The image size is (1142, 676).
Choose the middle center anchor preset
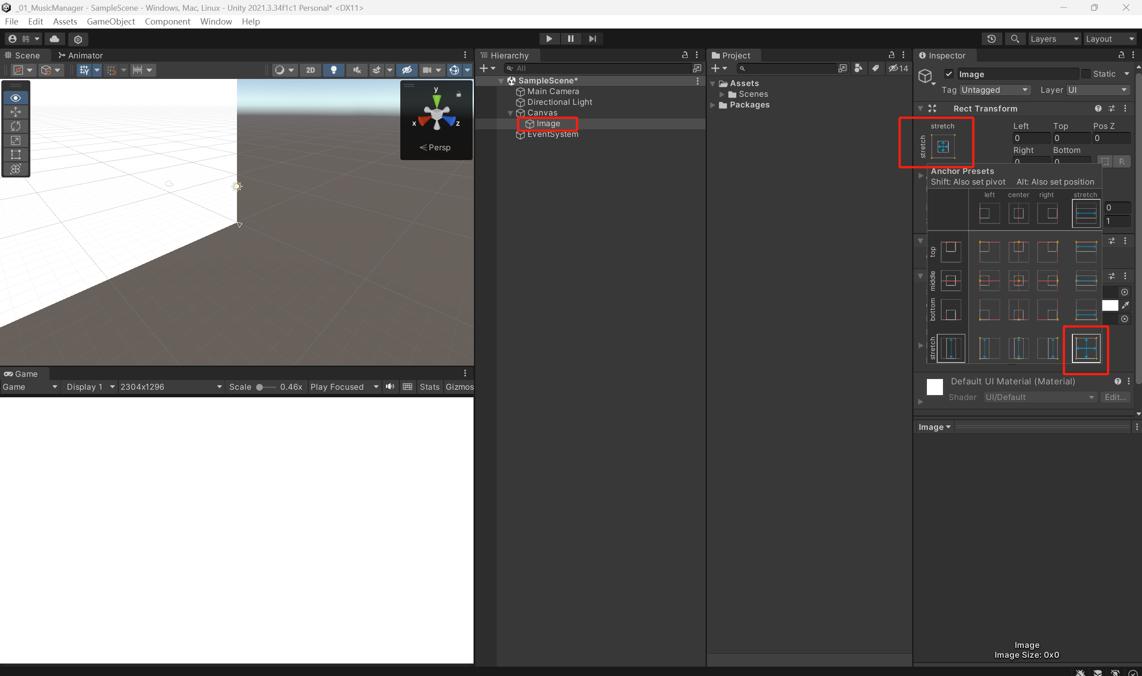1018,280
